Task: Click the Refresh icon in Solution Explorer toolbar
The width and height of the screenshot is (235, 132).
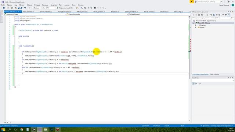Action: pos(214,15)
